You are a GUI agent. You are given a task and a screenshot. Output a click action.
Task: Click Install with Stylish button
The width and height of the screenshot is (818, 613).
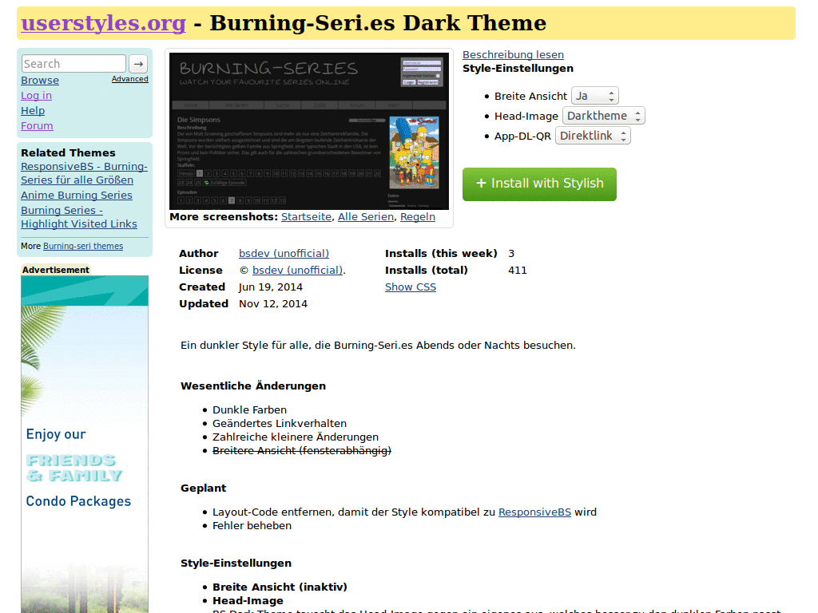point(539,184)
